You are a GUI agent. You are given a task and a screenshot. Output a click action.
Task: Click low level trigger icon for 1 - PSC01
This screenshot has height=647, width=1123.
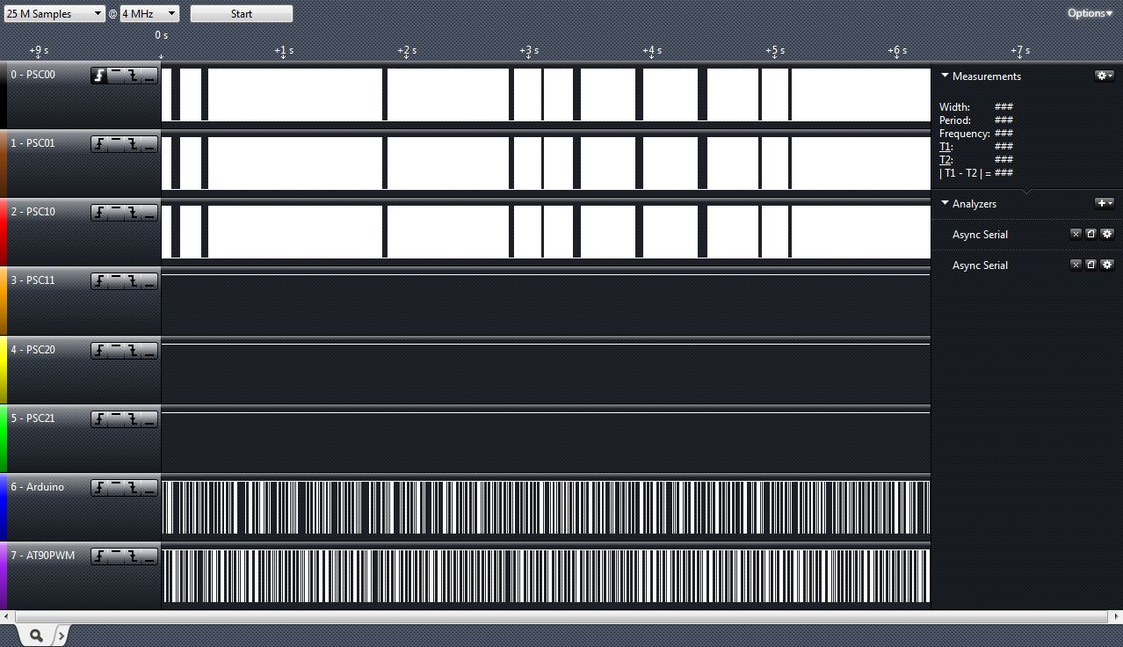[149, 144]
